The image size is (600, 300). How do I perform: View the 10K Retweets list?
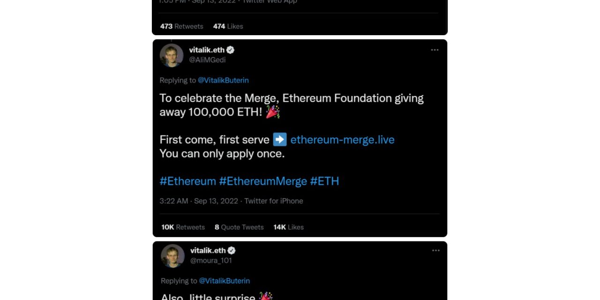point(182,227)
